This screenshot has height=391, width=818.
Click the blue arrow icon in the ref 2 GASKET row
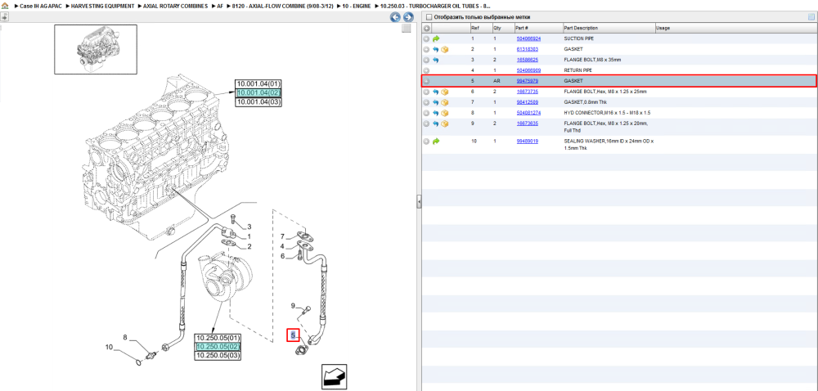pyautogui.click(x=436, y=50)
